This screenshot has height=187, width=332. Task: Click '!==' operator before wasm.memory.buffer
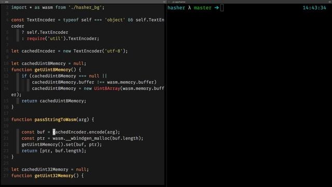click(x=101, y=82)
